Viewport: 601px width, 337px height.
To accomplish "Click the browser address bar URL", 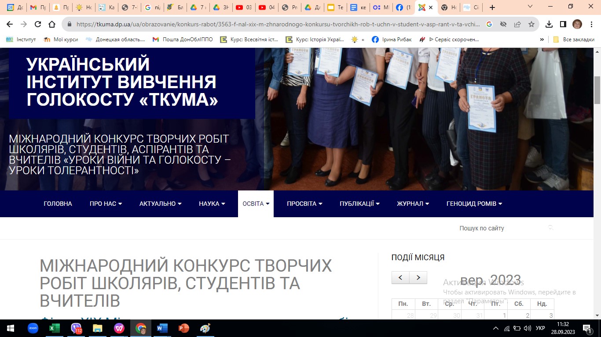I will point(278,24).
